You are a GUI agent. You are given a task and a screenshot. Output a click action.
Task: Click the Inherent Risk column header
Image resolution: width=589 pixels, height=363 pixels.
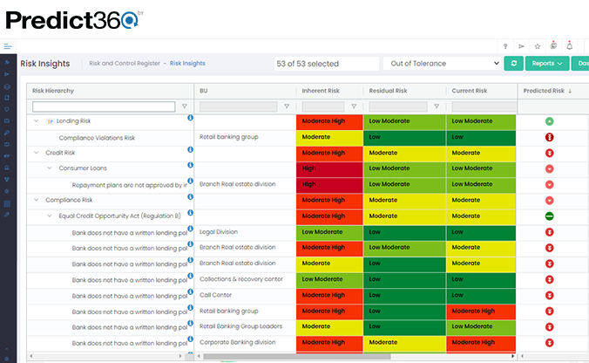[321, 91]
